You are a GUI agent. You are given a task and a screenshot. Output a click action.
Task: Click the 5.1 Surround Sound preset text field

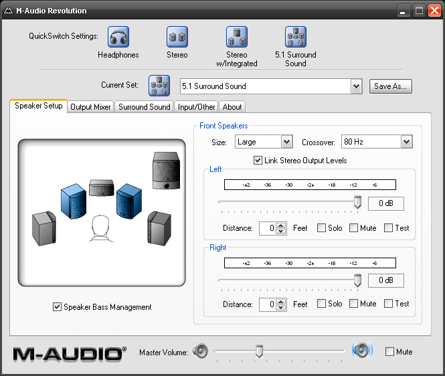[x=266, y=86]
